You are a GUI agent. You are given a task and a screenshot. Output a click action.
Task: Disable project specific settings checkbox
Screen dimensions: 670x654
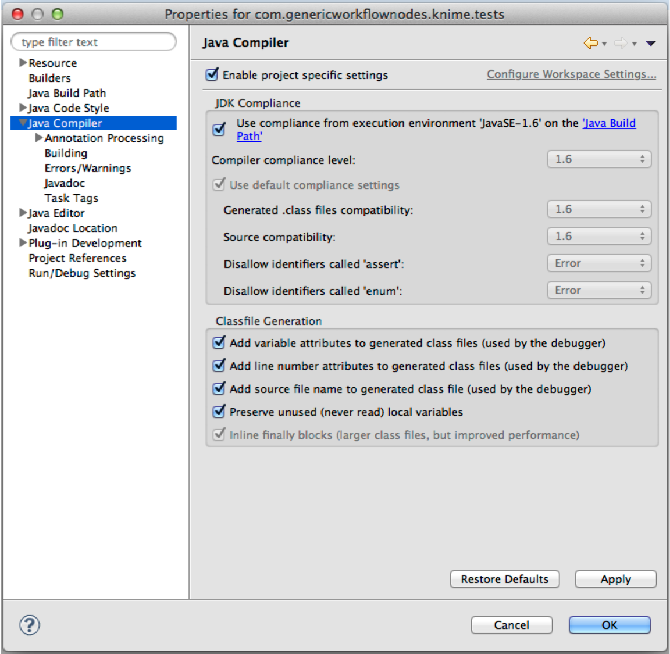pos(212,75)
